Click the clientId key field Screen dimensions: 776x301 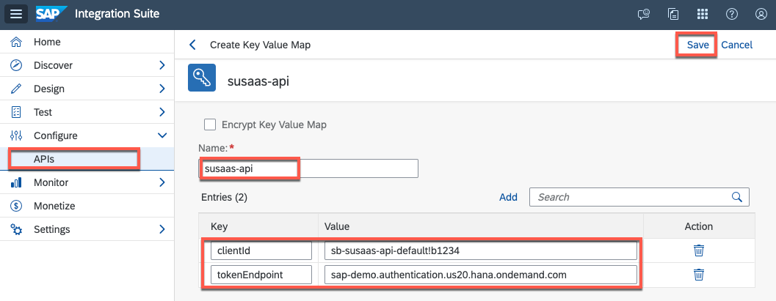pyautogui.click(x=261, y=250)
